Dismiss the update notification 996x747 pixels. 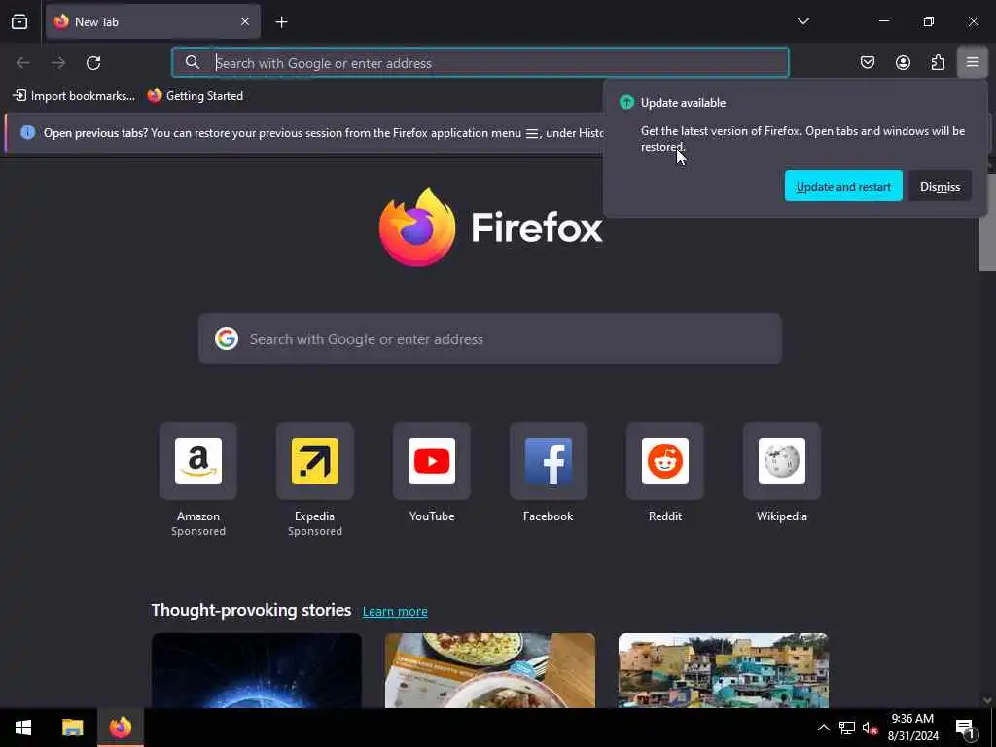940,186
